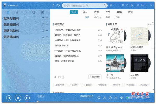
Task: Open the skin shirt icon
Action: point(127,5)
